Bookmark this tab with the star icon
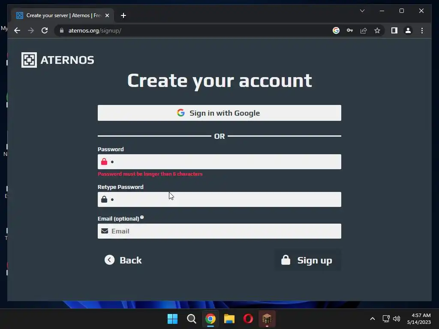The height and width of the screenshot is (329, 439). tap(377, 30)
